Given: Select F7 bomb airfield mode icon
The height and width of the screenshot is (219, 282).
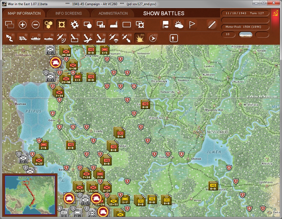Looking at the screenshot, I should click(88, 38).
